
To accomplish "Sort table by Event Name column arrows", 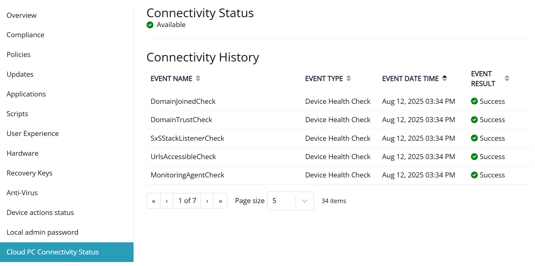I will pyautogui.click(x=198, y=78).
